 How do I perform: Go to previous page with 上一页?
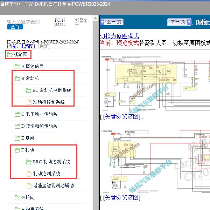(112, 22)
